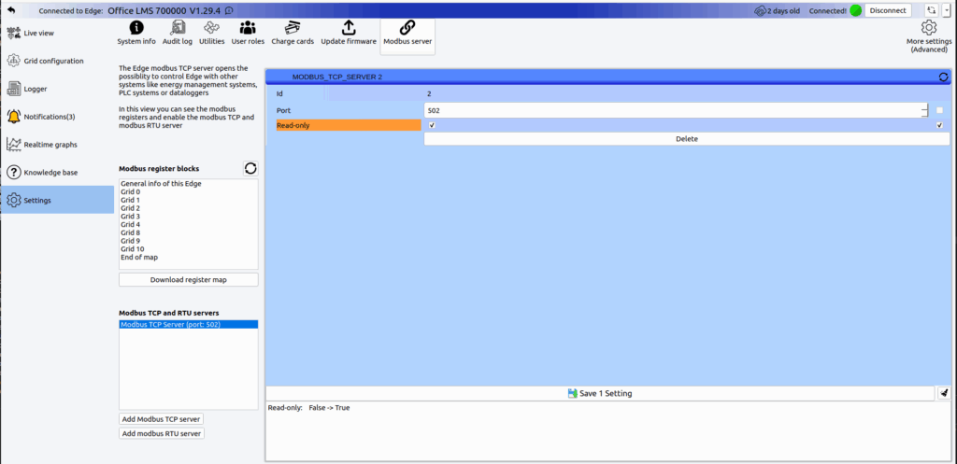The width and height of the screenshot is (957, 464).
Task: Click the comment icon after version V1.29.4
Action: click(x=229, y=10)
